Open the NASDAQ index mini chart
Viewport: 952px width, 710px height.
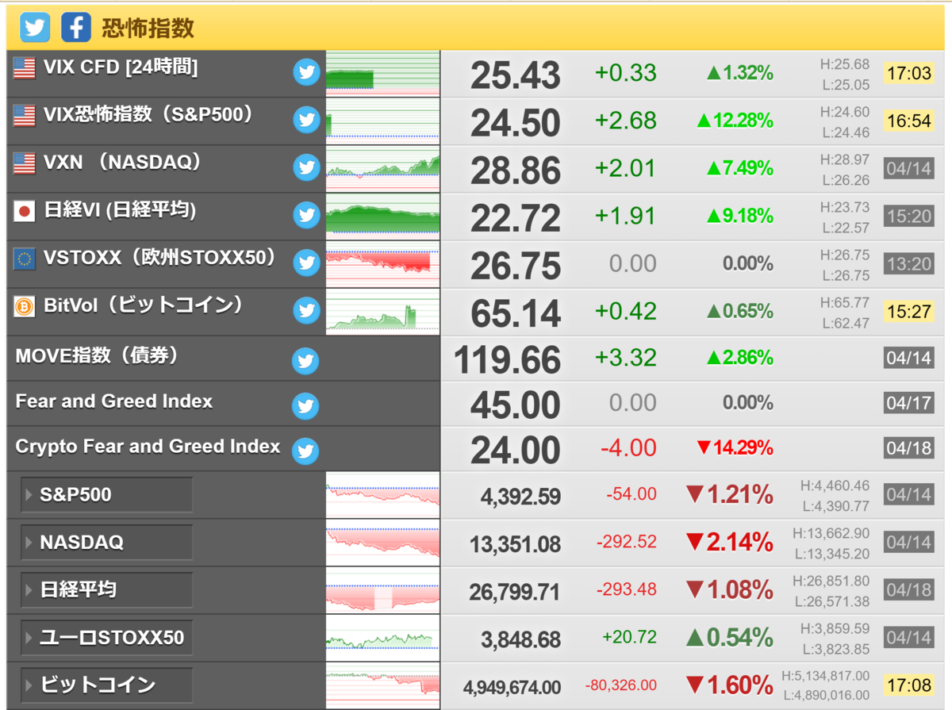click(383, 543)
